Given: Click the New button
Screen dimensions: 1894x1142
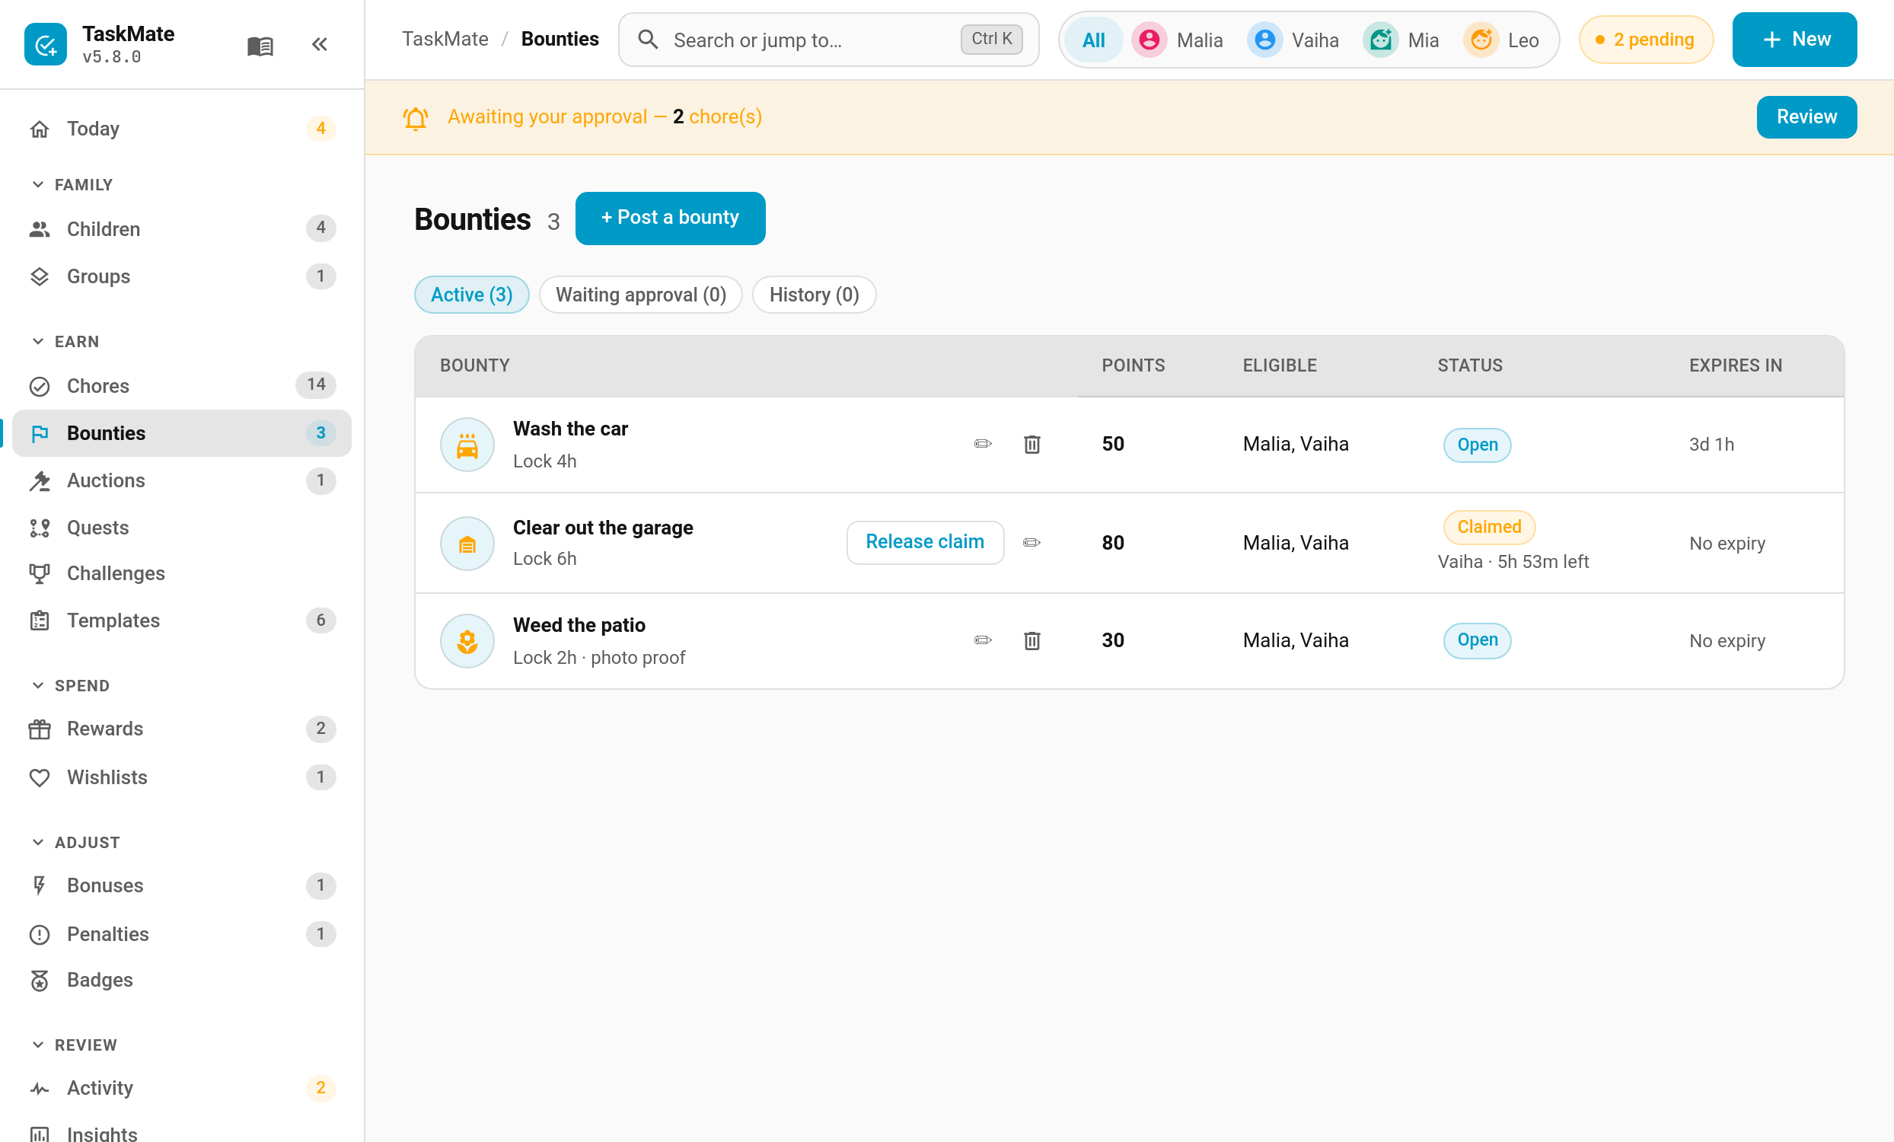Looking at the screenshot, I should (x=1794, y=39).
